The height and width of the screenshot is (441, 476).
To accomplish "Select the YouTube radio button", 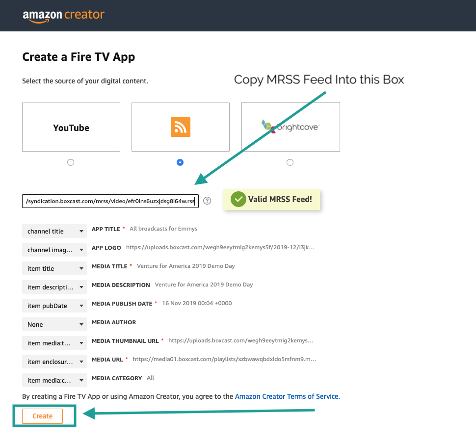I will click(71, 162).
